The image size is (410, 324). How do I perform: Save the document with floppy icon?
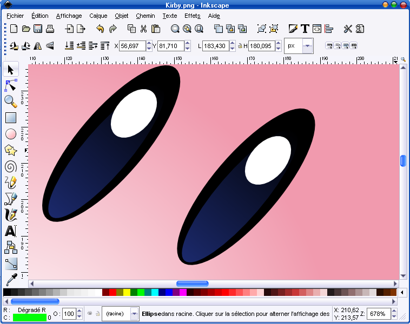pyautogui.click(x=38, y=29)
